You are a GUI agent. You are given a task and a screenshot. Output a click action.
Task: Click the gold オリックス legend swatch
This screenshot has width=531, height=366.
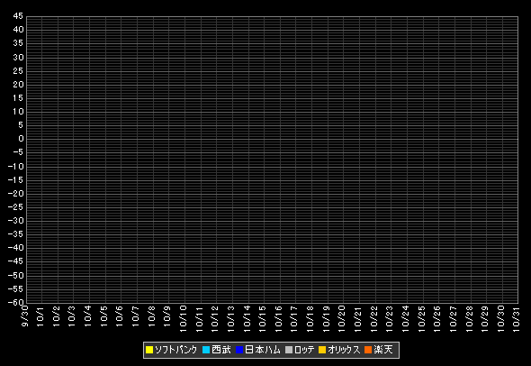[322, 350]
